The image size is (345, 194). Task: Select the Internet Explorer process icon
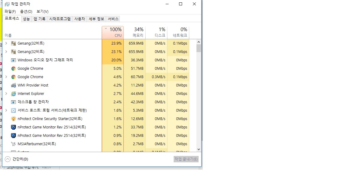(13, 94)
